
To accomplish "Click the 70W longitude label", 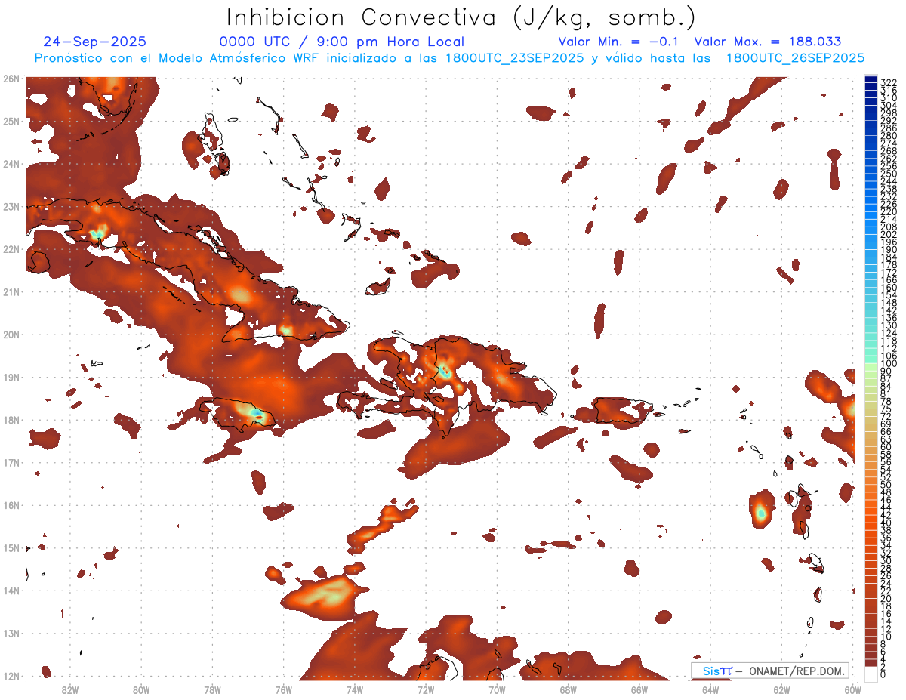I will (x=497, y=689).
